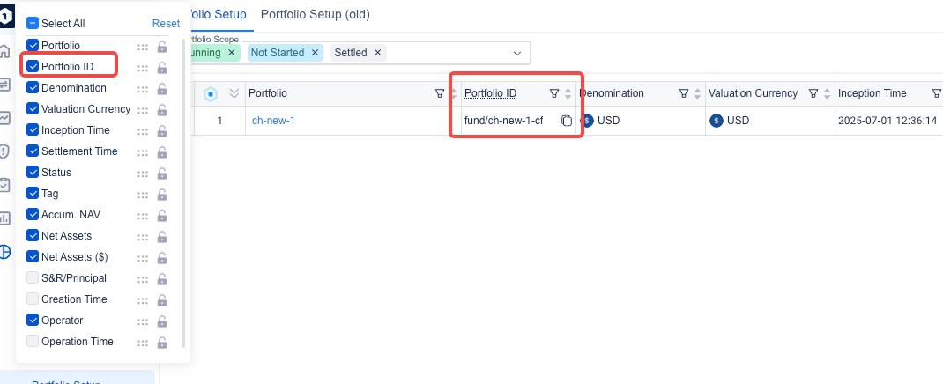Reset the column selection
Screen dimensions: 943x384
pos(166,24)
